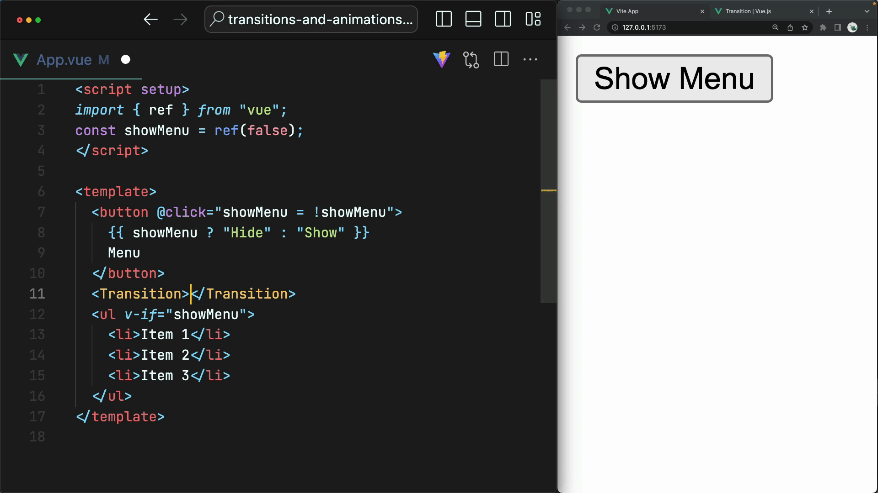Close the Vite App browser tab
The height and width of the screenshot is (493, 878).
(x=702, y=11)
